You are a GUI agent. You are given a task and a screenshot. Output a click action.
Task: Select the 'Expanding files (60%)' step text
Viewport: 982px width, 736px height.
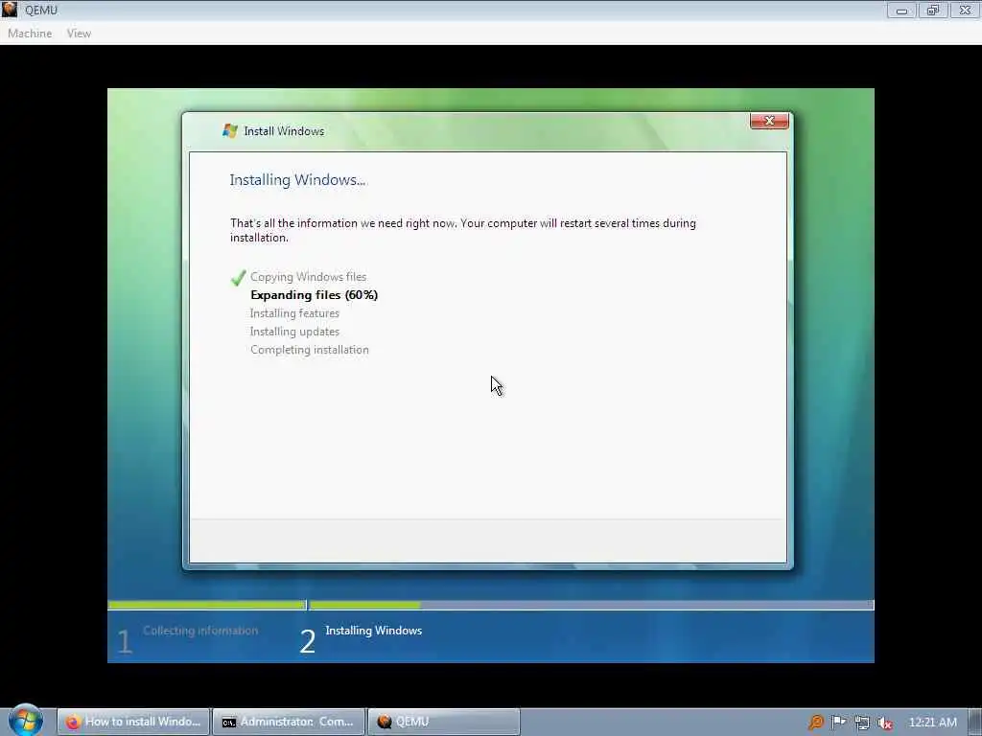(314, 295)
